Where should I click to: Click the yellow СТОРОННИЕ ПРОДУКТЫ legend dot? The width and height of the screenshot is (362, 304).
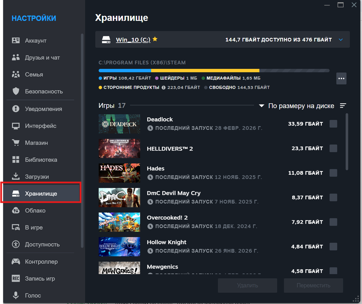click(100, 88)
